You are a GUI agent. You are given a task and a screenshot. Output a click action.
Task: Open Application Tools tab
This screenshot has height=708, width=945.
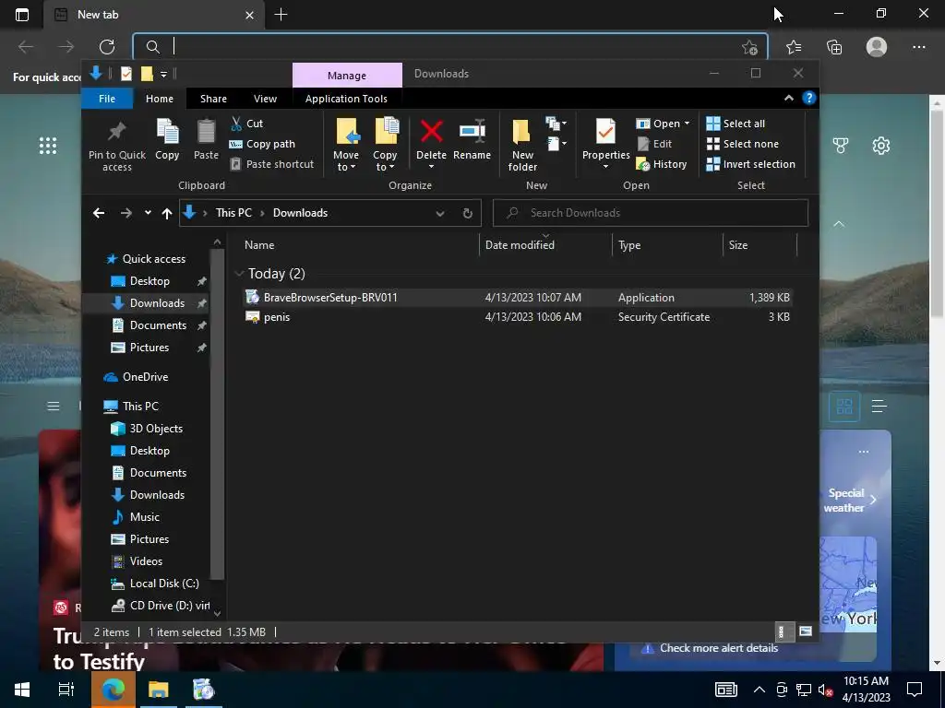(x=346, y=99)
